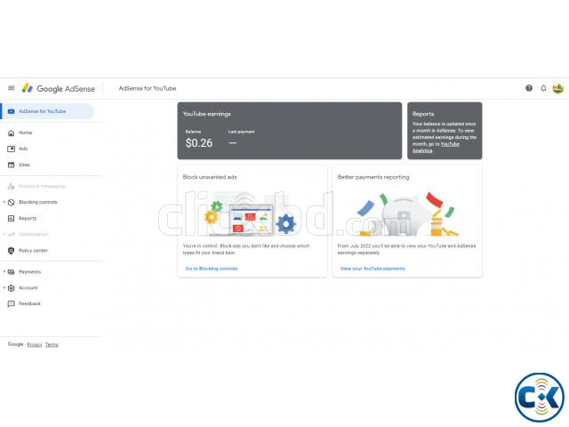Image resolution: width=569 pixels, height=427 pixels.
Task: Click the Balance label
Action: point(193,132)
